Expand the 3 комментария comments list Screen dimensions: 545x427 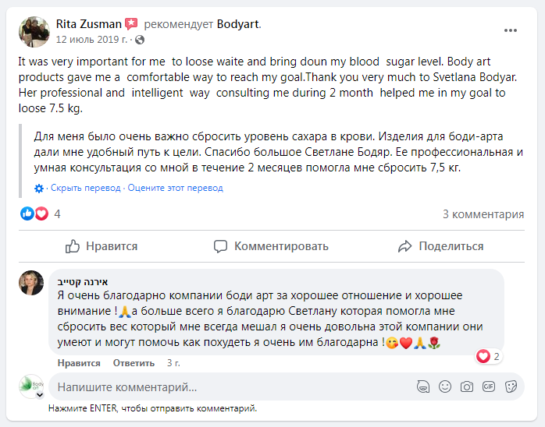coord(483,214)
